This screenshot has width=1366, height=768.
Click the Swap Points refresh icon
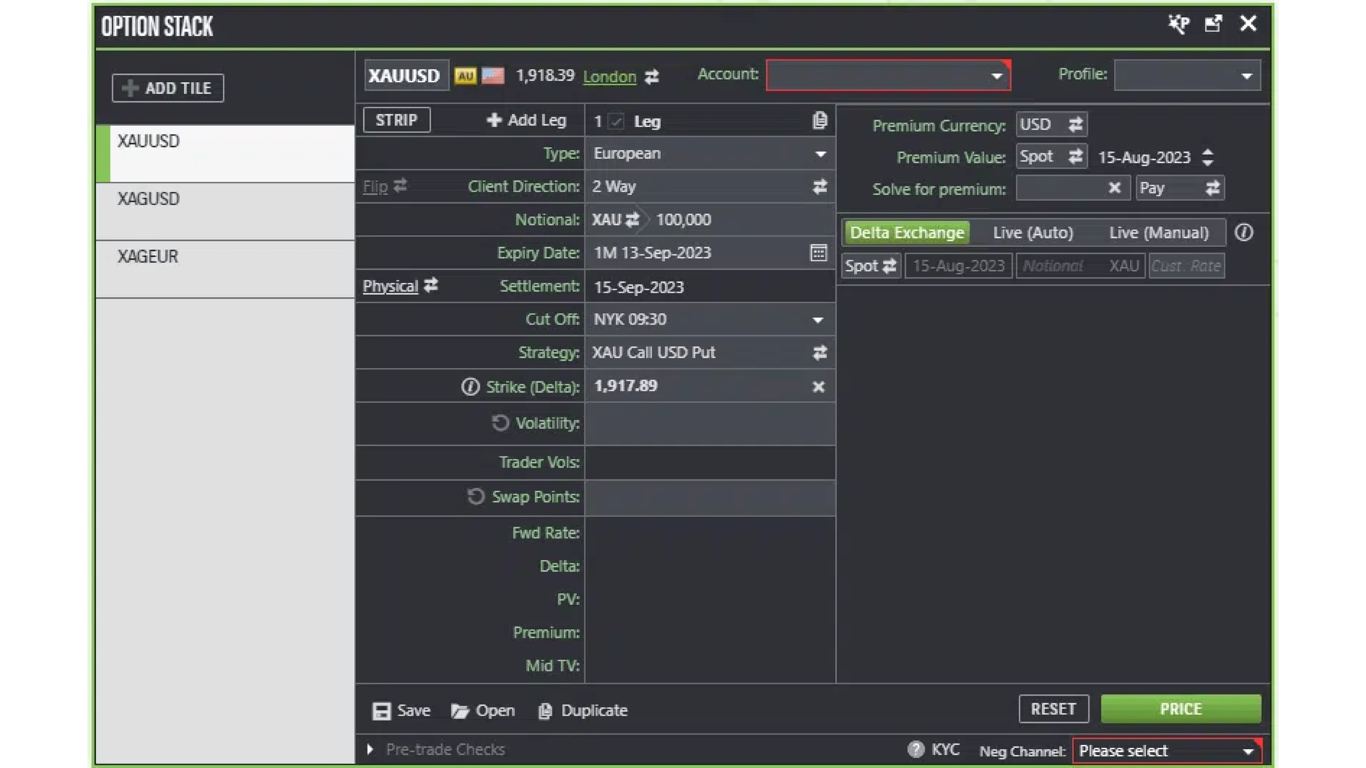point(476,497)
